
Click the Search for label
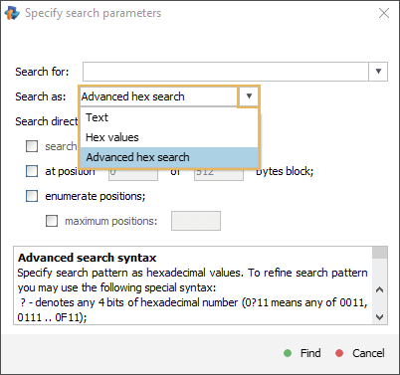point(42,72)
